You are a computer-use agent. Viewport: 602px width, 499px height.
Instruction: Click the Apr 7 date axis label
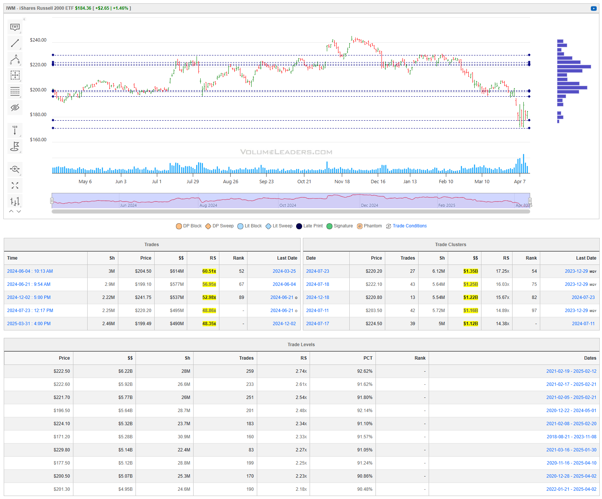point(520,182)
